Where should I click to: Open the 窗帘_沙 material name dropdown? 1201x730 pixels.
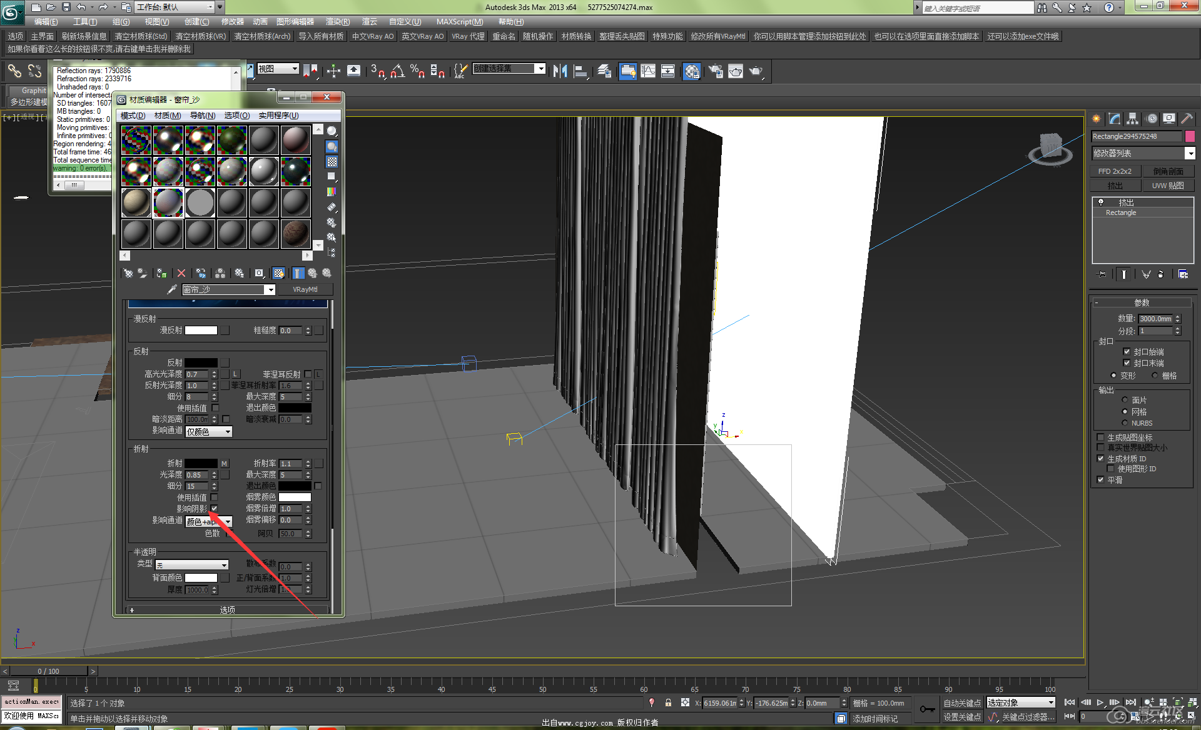[x=229, y=290]
